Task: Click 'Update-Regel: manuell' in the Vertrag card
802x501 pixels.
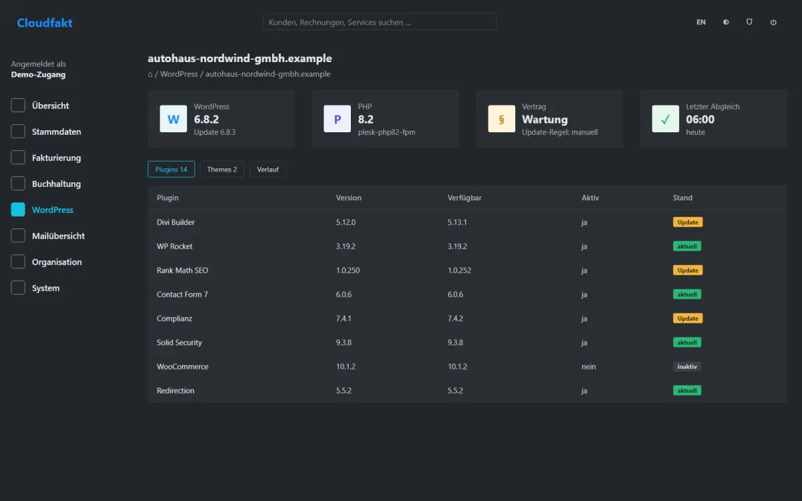Action: (x=560, y=132)
